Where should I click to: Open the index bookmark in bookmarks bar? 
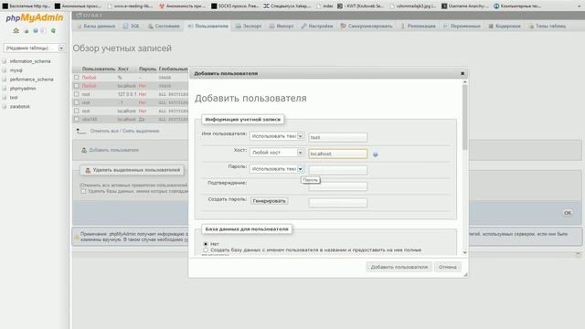click(x=324, y=6)
